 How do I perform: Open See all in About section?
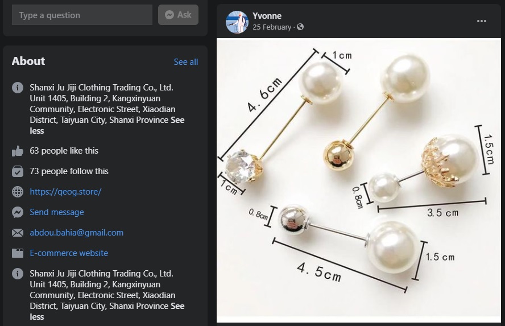[186, 61]
